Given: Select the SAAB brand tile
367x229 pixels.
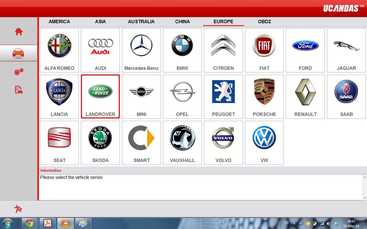Looking at the screenshot, I should coord(346,97).
